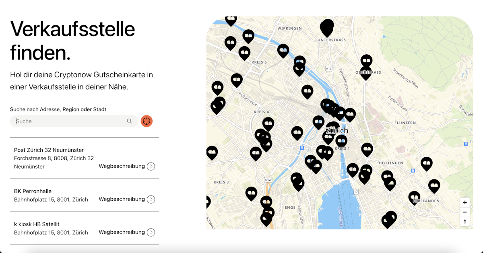Click the arrow circle for Post Zürich 32 Neumünster
Image resolution: width=483 pixels, height=253 pixels.
pyautogui.click(x=151, y=166)
